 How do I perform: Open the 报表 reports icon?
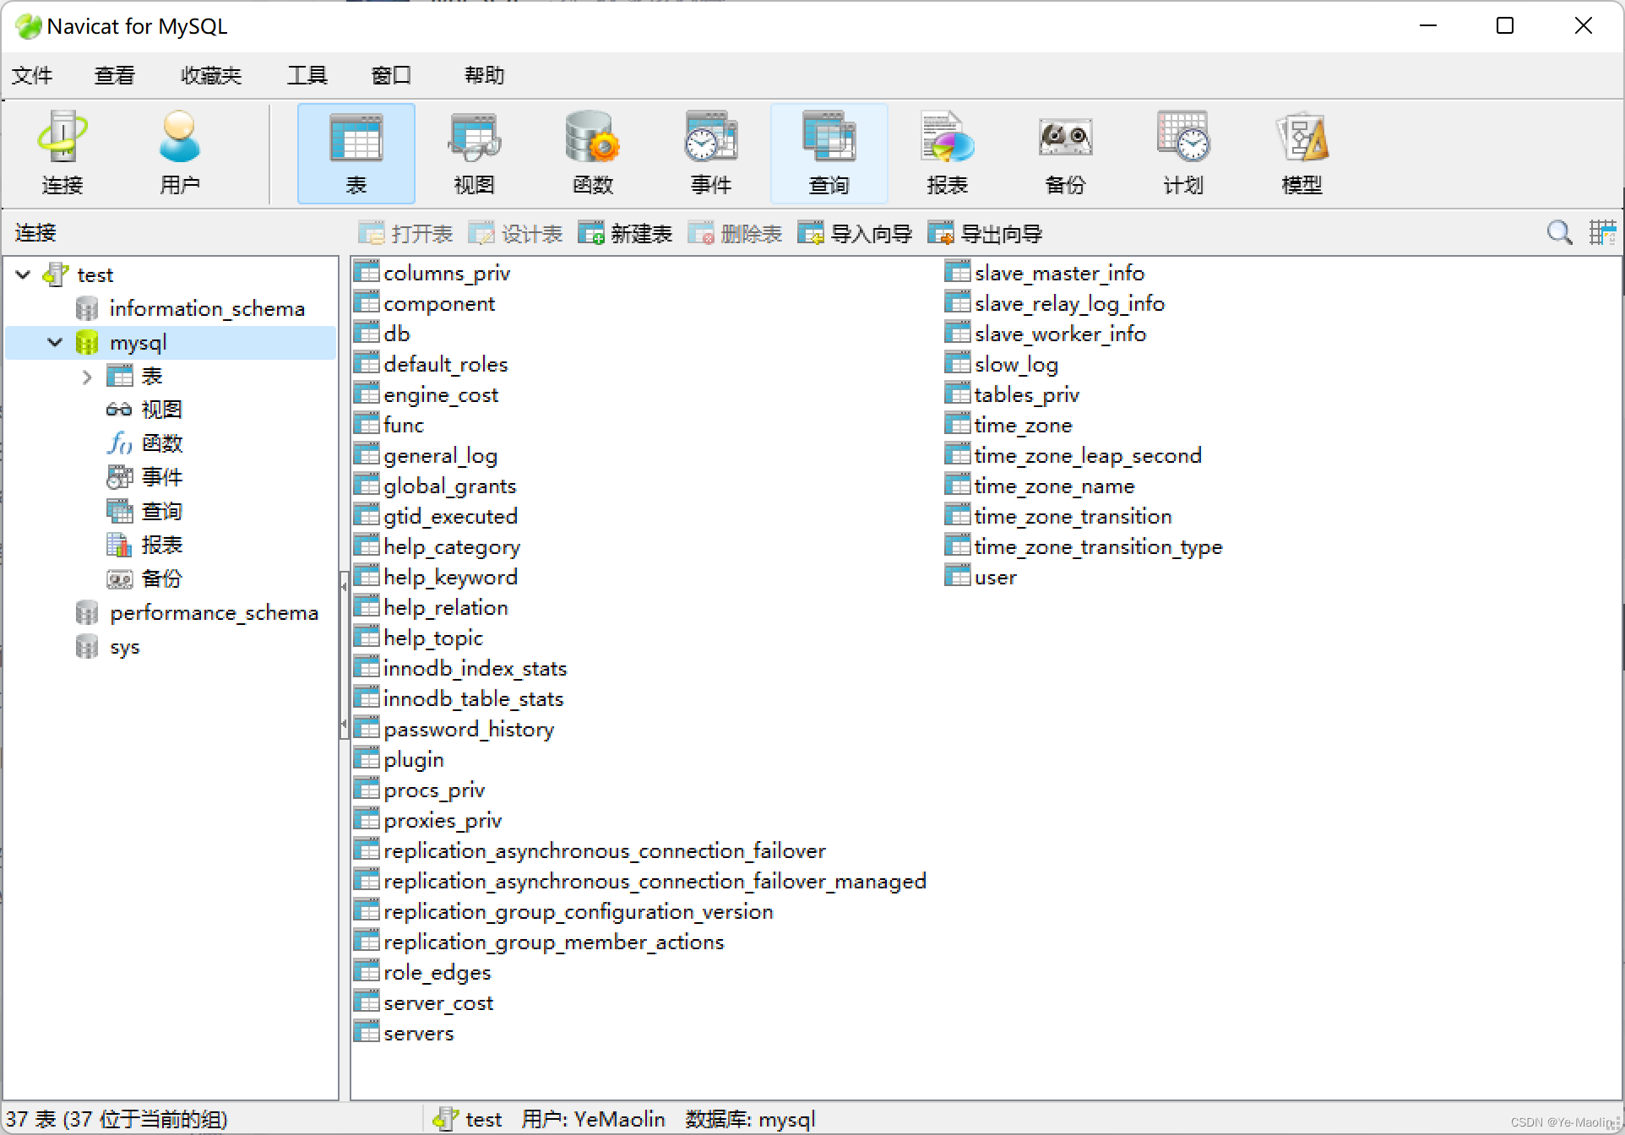946,152
